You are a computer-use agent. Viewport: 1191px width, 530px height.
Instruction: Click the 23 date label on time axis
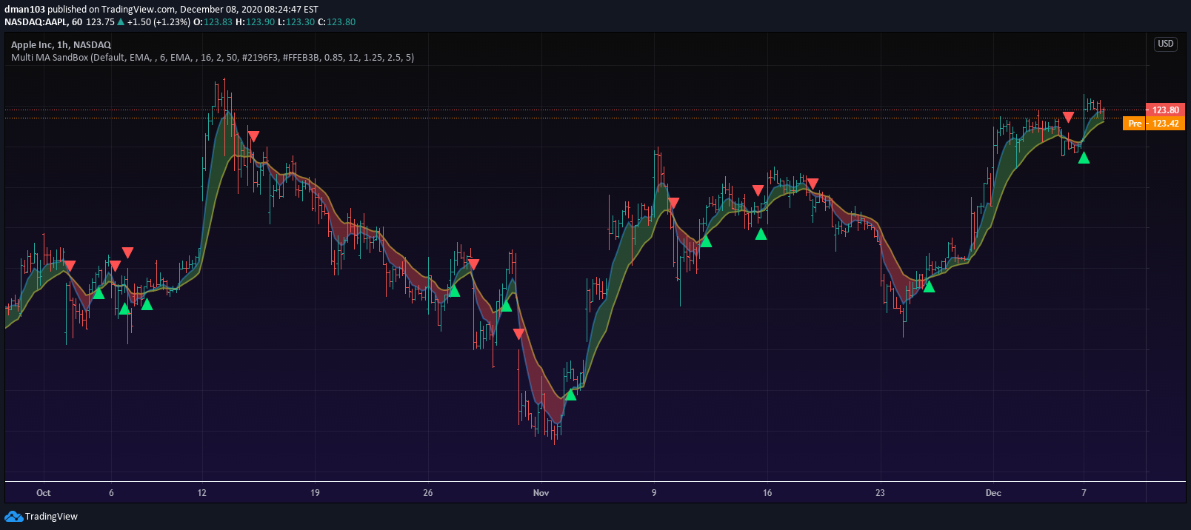[880, 493]
